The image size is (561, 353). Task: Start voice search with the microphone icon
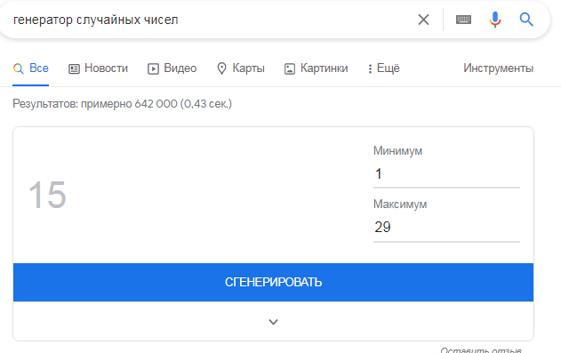coord(495,20)
